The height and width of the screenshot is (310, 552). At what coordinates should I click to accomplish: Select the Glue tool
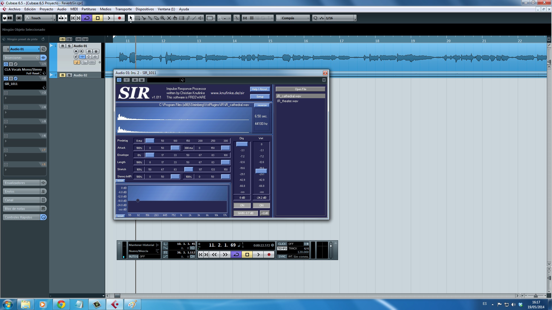click(x=150, y=18)
